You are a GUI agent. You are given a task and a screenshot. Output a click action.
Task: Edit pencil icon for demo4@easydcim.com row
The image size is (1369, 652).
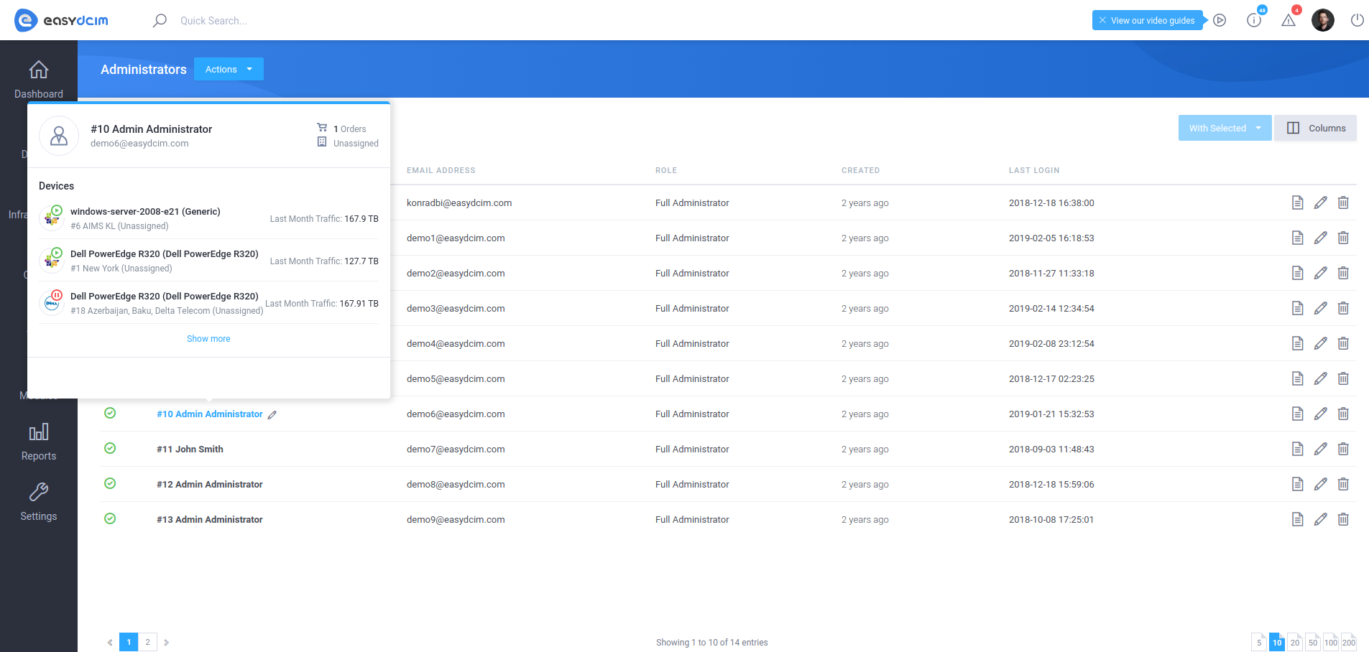tap(1320, 343)
